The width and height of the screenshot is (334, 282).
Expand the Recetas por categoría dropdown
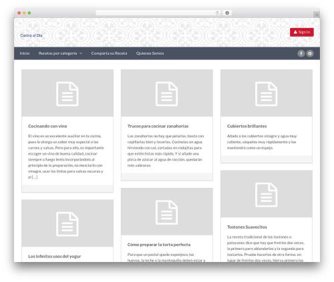tap(60, 53)
